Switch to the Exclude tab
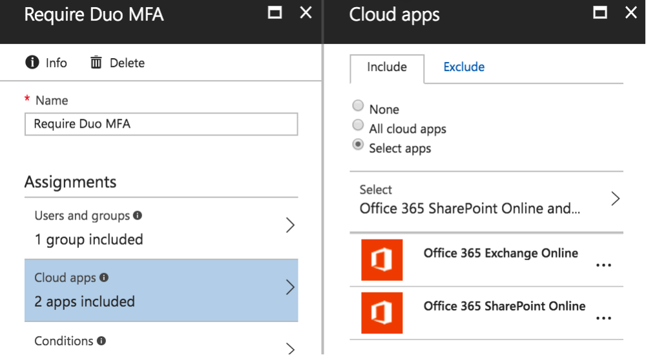Viewport: 646px width, 355px height. [x=464, y=67]
